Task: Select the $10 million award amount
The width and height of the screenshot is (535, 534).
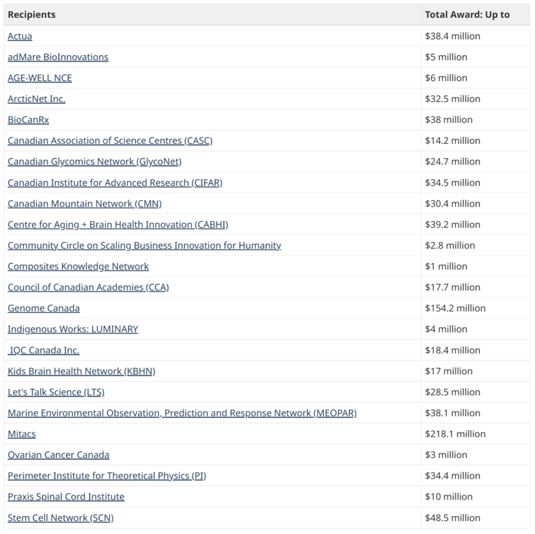Action: [449, 497]
